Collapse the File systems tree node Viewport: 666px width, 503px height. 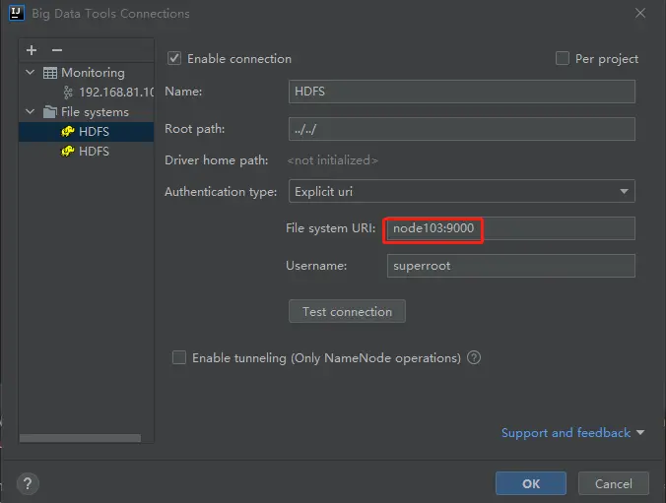tap(31, 112)
